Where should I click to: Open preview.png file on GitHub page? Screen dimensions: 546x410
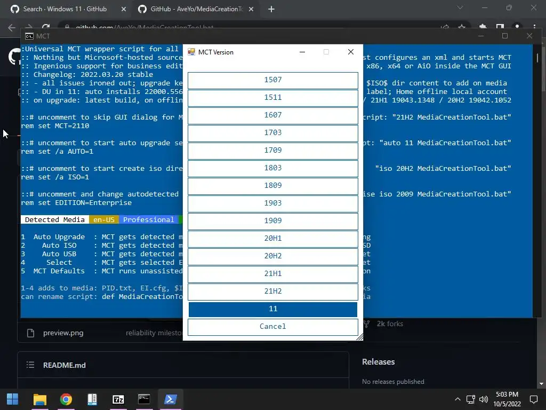(63, 333)
